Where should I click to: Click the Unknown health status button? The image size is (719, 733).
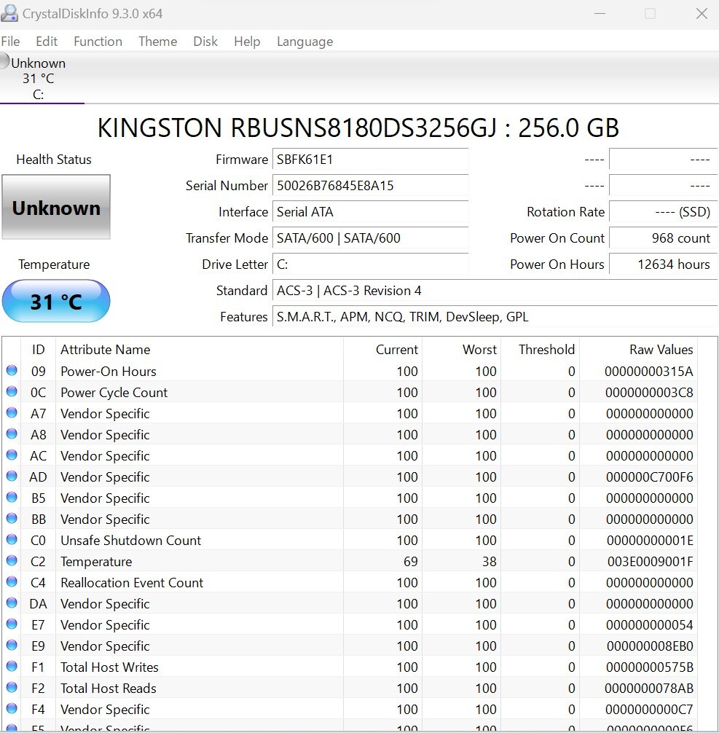tap(56, 208)
